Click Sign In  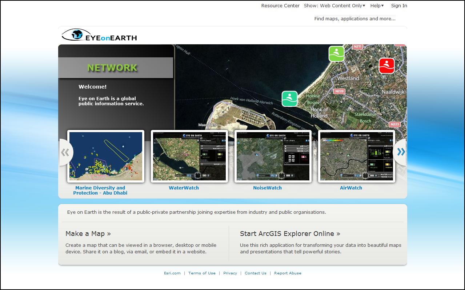click(399, 5)
